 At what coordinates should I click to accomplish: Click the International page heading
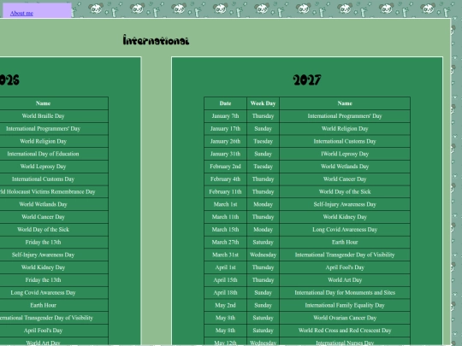click(156, 40)
